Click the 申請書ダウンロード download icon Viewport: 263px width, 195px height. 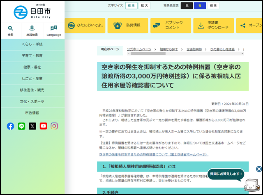[201, 26]
